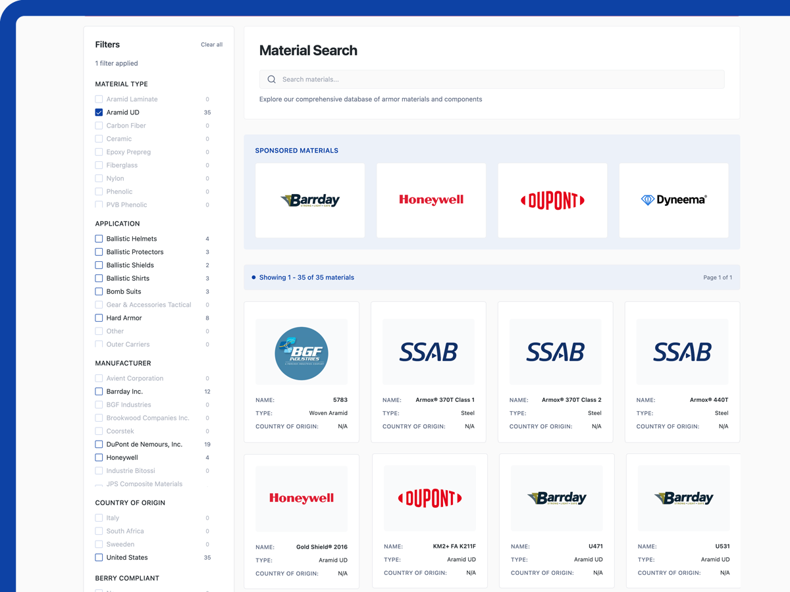Click the material name U531
Screen dimensions: 790x592
pos(722,547)
